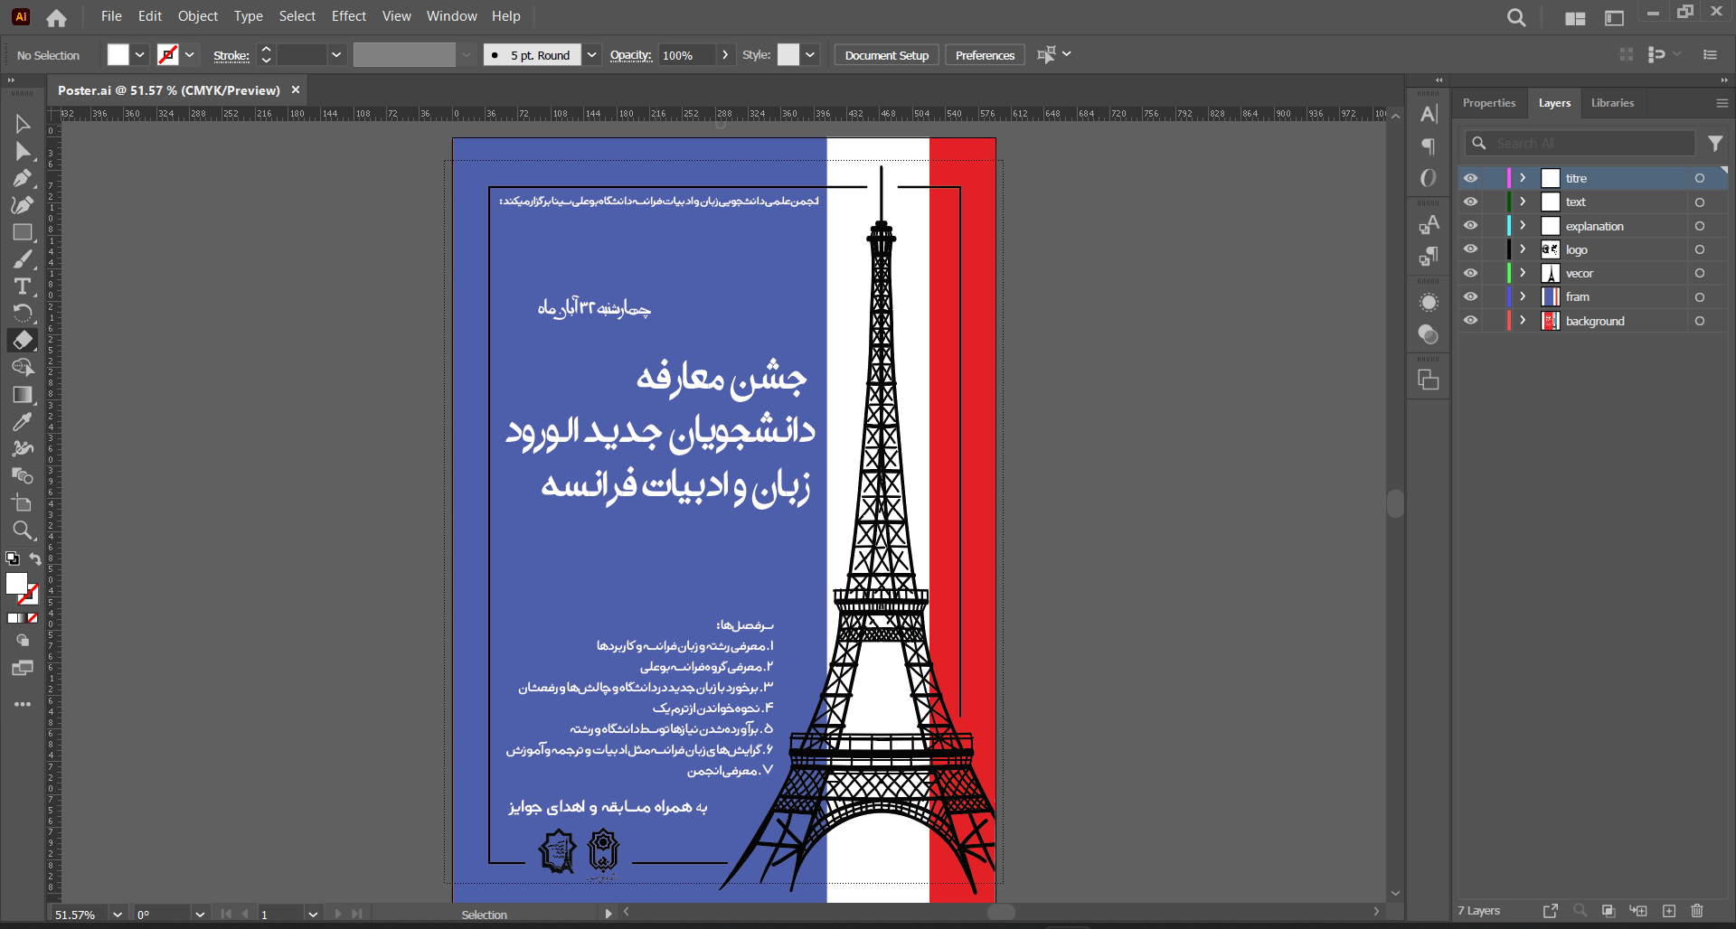Expand the fram layer contents
This screenshot has height=929, width=1736.
[x=1523, y=296]
